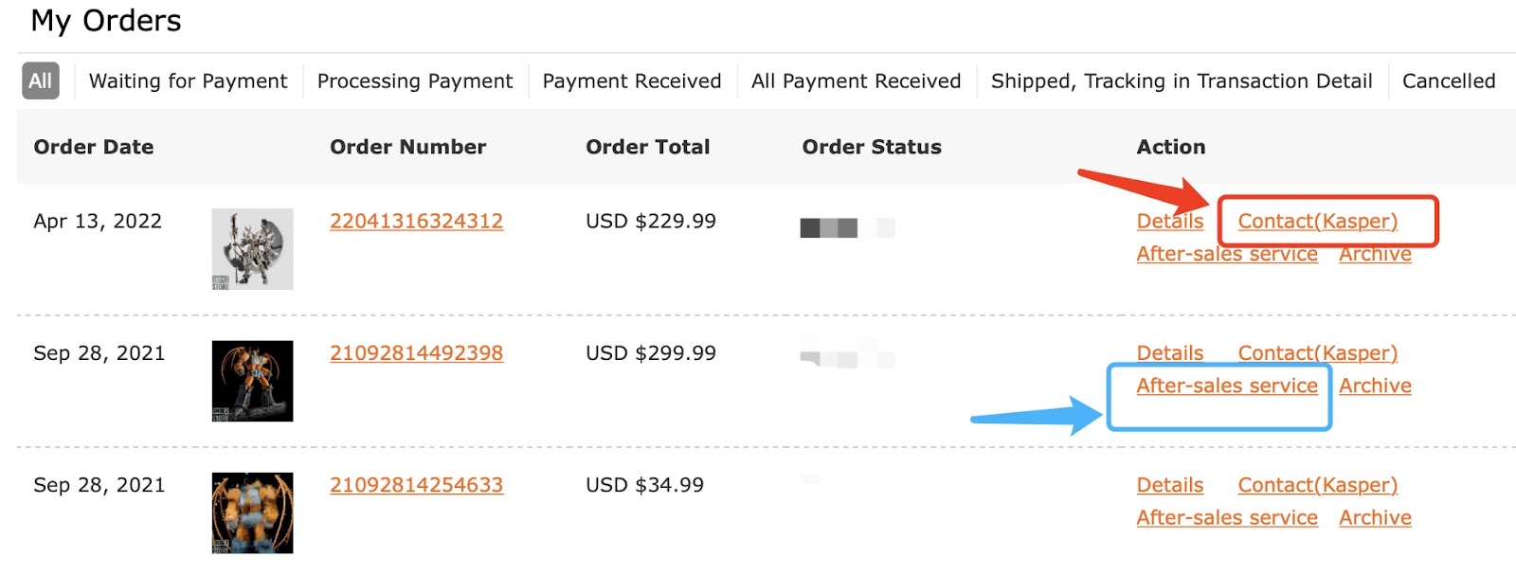
Task: Open order number 21092814492398
Action: point(416,353)
